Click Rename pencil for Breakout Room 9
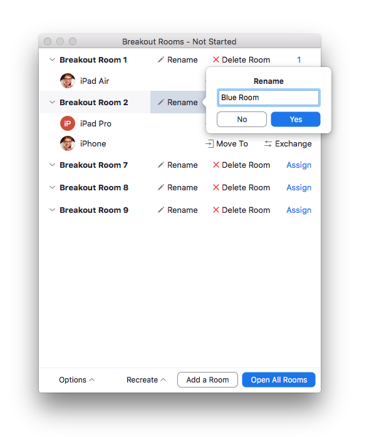 coord(160,210)
